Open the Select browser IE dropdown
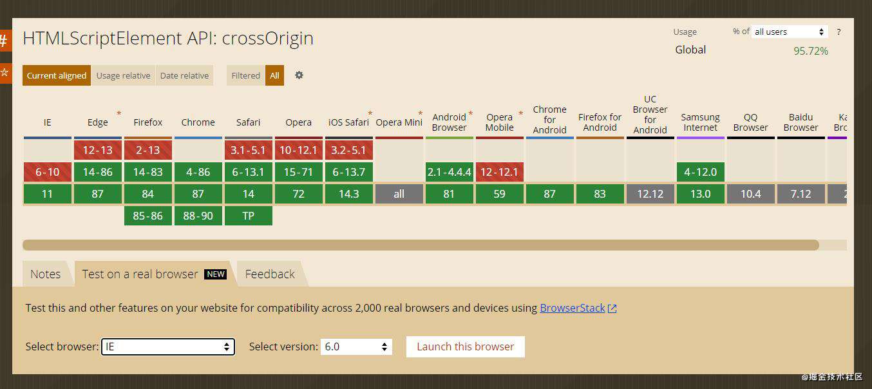 [x=167, y=346]
